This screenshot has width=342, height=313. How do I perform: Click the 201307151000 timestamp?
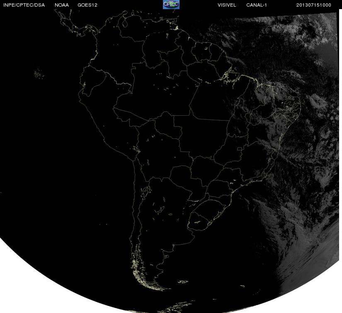coord(314,5)
